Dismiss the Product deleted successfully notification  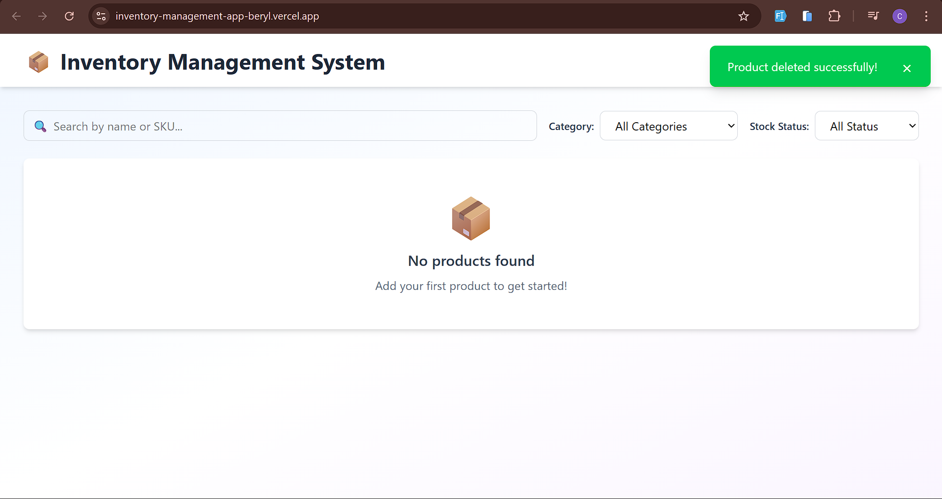tap(907, 68)
